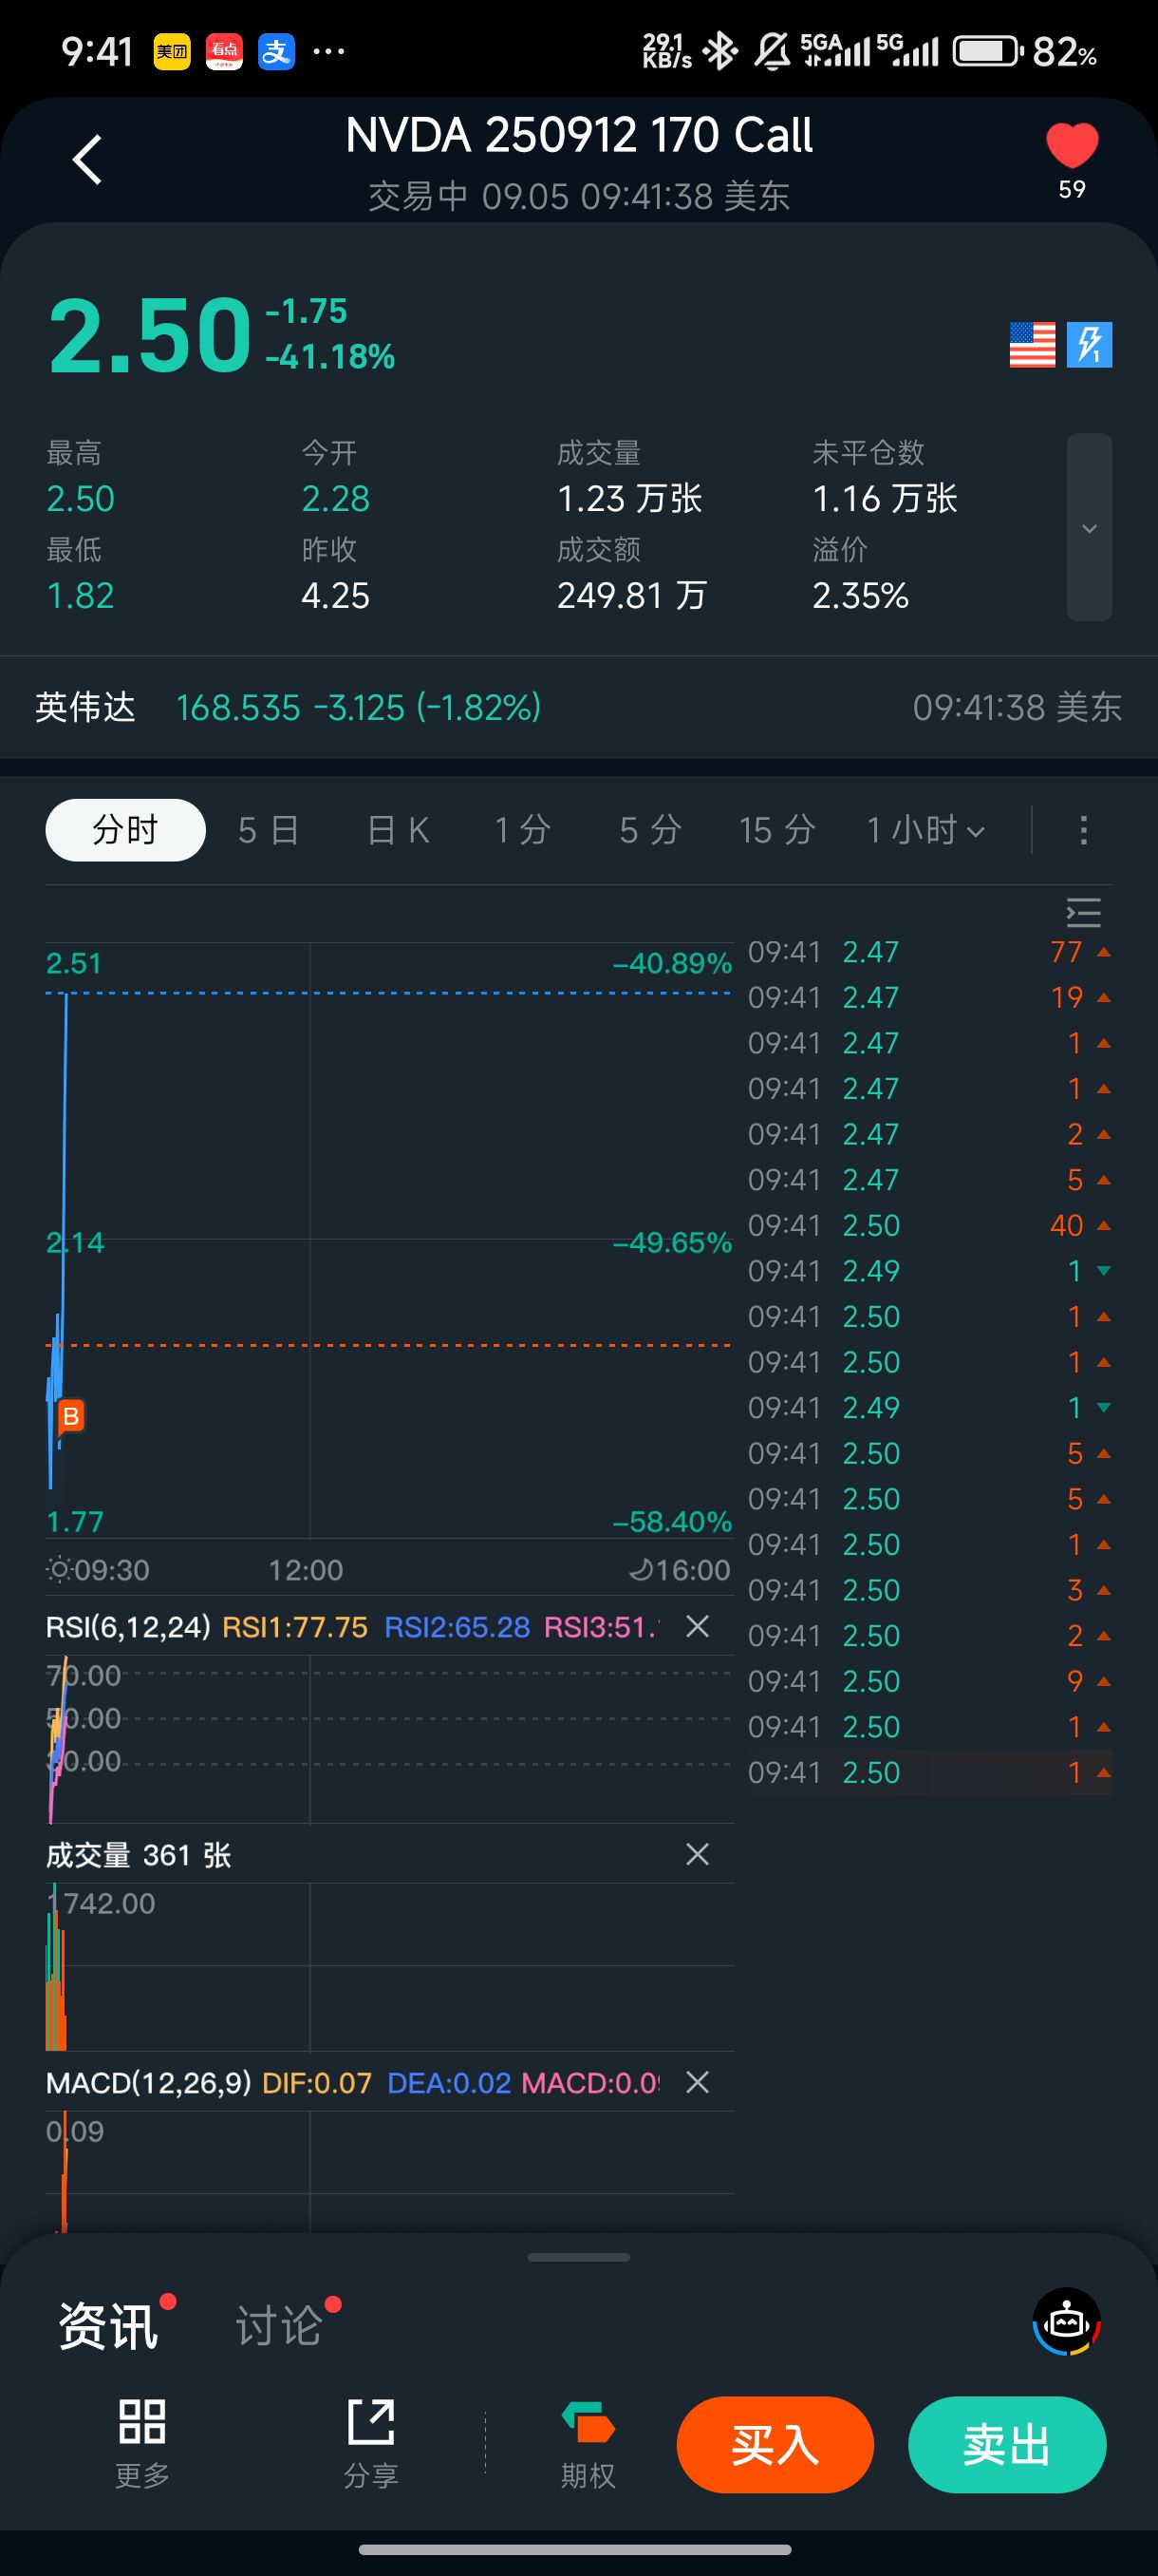Switch to the 5日 chart tab

(268, 830)
